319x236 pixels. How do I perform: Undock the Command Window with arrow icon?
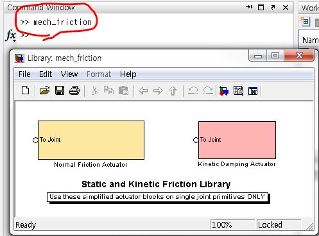tap(273, 8)
